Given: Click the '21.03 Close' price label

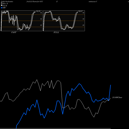Looking at the screenshot, I should (x=117, y=98).
